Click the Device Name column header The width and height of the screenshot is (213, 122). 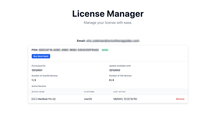pos(38,92)
